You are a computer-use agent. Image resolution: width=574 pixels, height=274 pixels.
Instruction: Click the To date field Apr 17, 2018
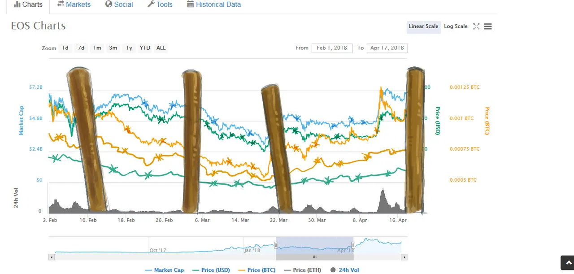[387, 48]
